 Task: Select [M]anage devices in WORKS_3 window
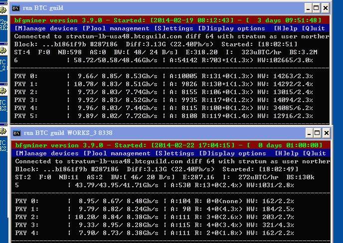[x=47, y=153]
